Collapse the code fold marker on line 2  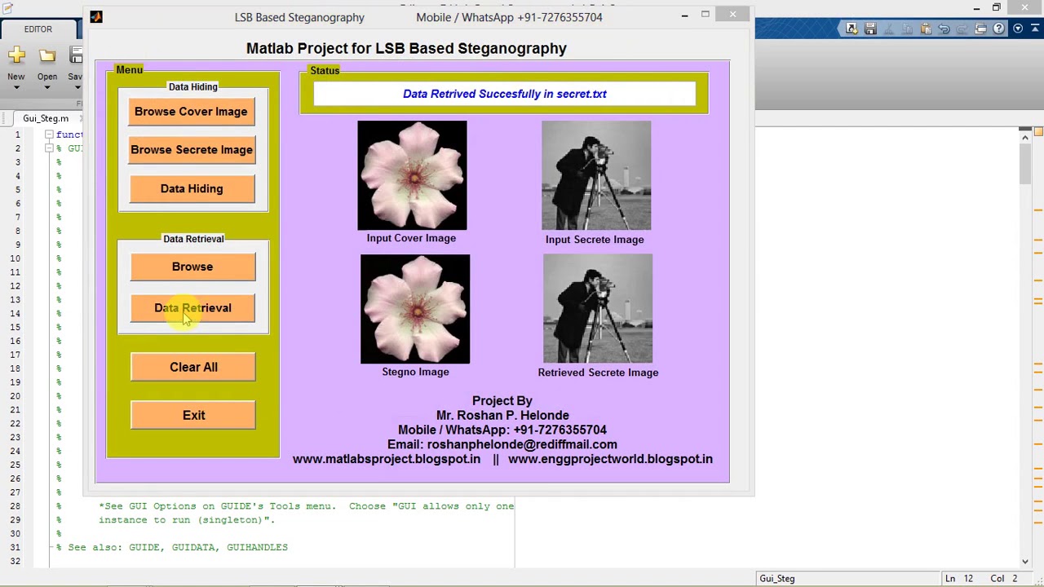pos(49,148)
